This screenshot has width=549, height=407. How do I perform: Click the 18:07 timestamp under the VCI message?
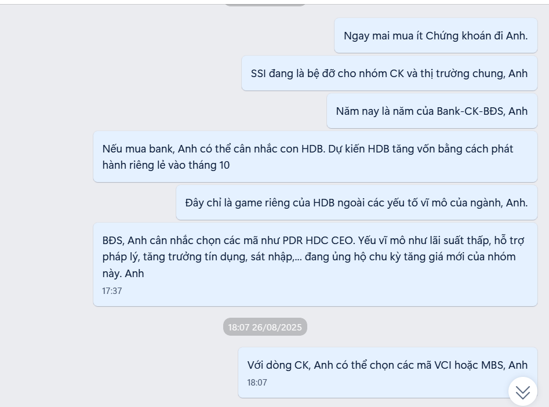point(257,383)
